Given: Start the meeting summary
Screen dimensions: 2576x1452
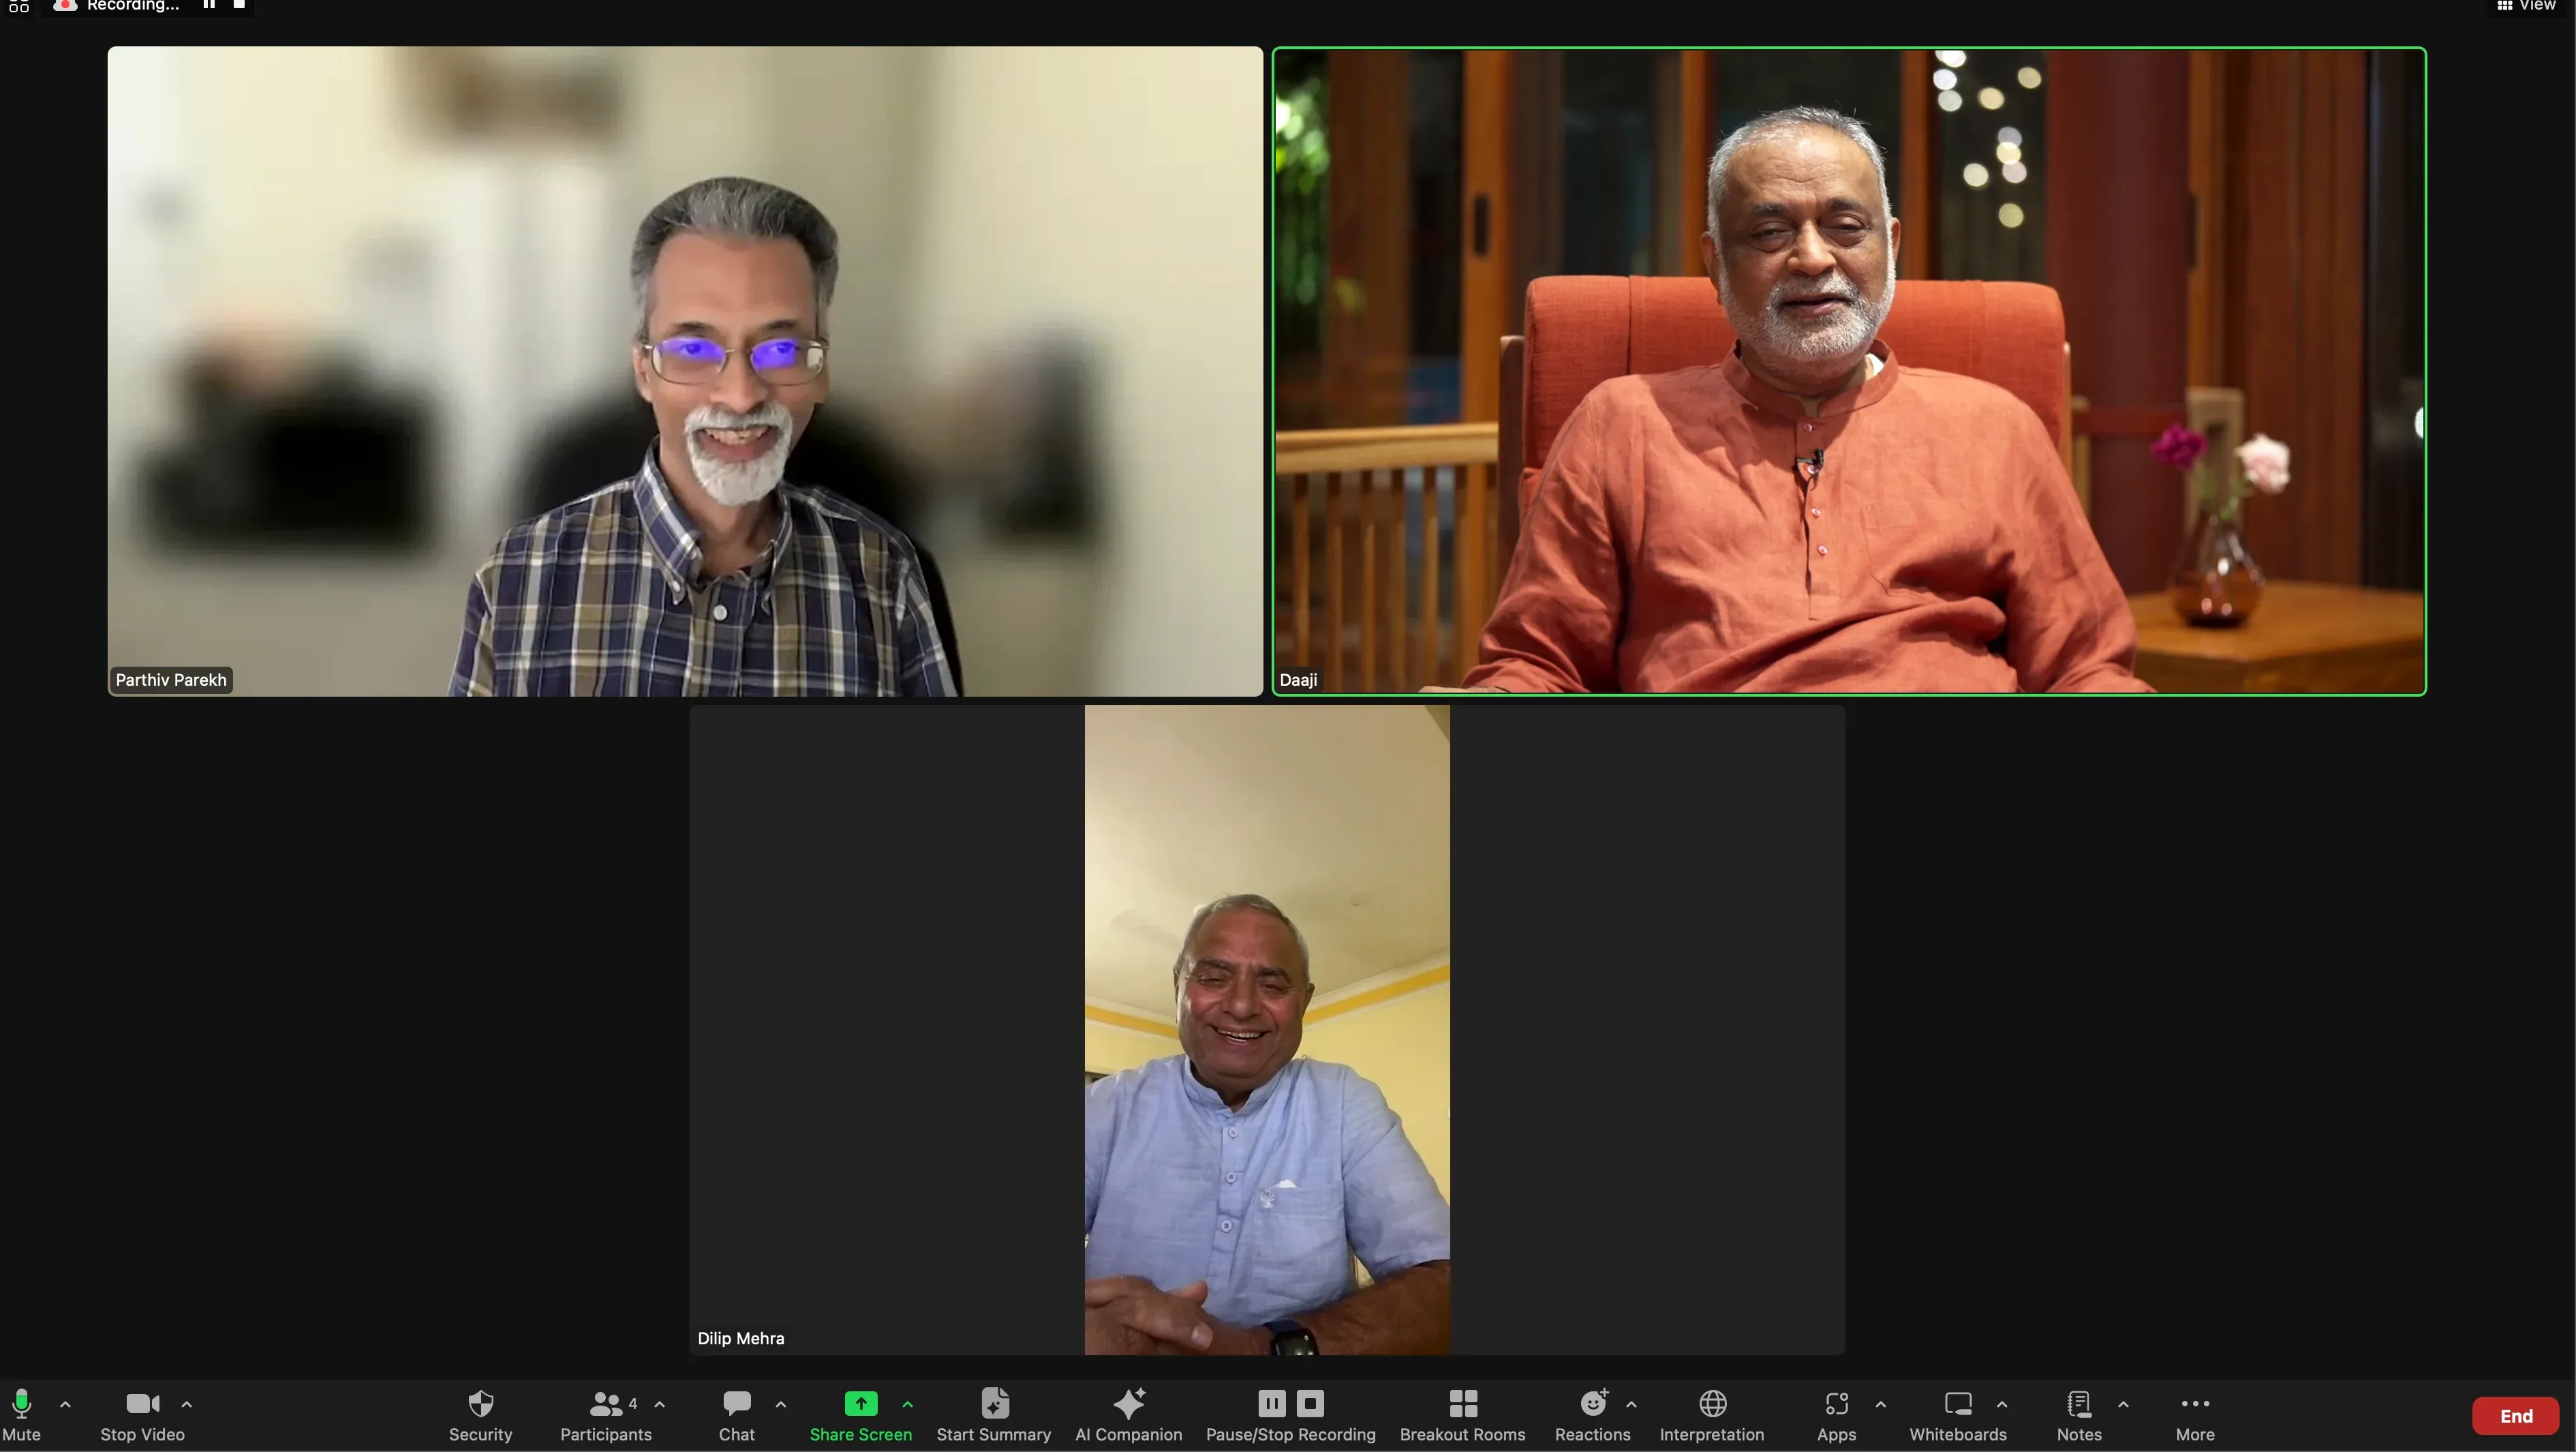Looking at the screenshot, I should [993, 1414].
